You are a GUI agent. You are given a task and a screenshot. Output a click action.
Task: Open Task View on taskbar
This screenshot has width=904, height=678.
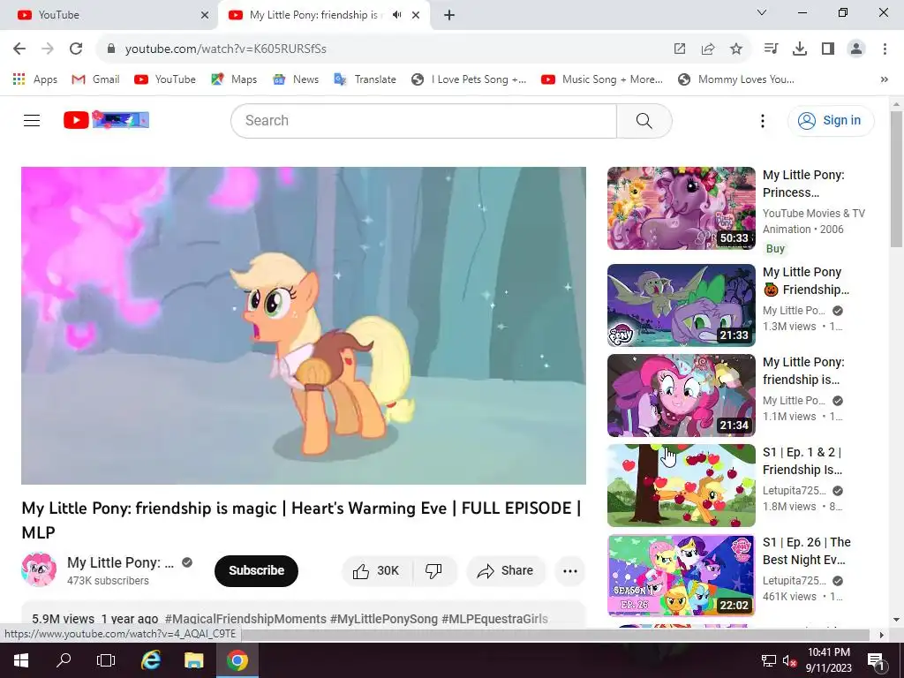(106, 660)
